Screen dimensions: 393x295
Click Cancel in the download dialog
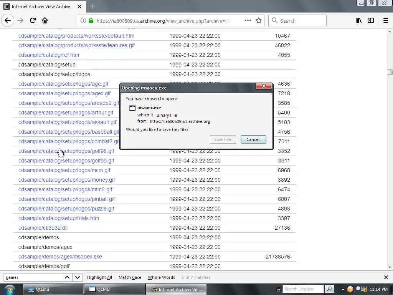coord(253,139)
